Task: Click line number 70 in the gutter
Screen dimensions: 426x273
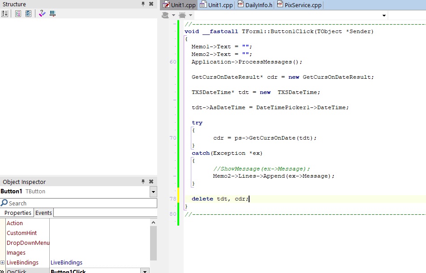Action: point(173,138)
